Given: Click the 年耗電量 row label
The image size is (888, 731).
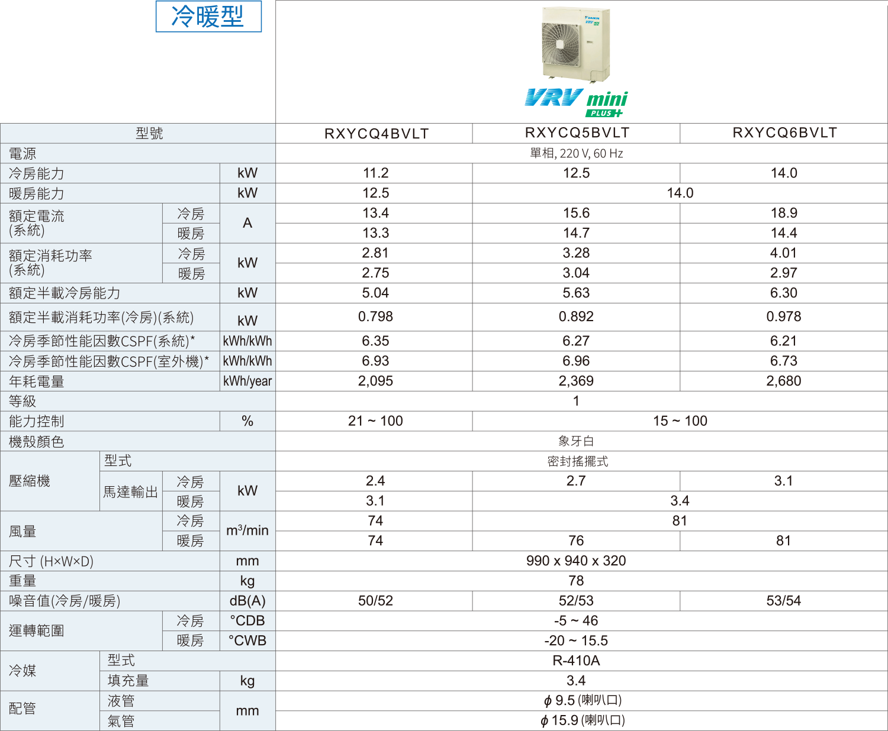Looking at the screenshot, I should [x=37, y=382].
